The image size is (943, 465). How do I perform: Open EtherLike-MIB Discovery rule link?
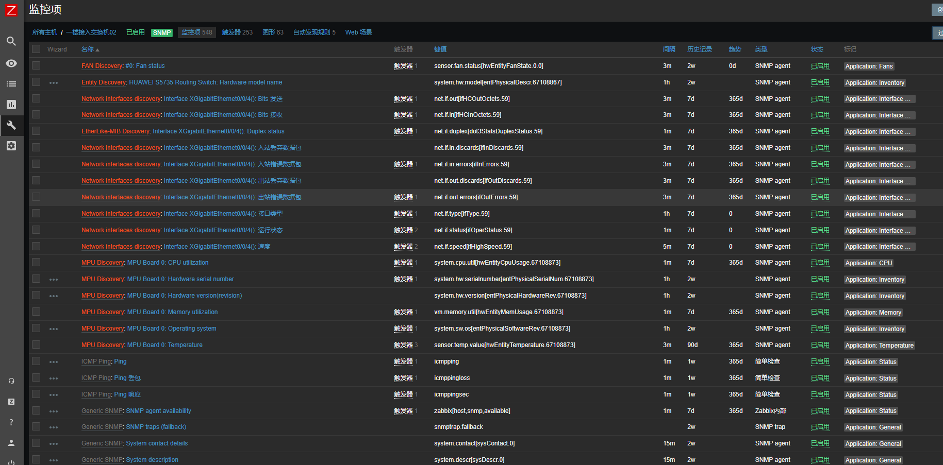pyautogui.click(x=115, y=131)
